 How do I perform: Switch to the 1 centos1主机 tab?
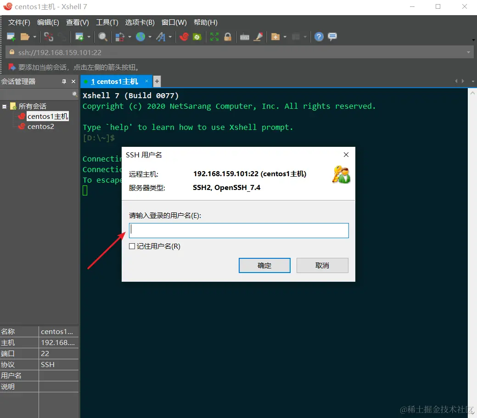pos(114,82)
